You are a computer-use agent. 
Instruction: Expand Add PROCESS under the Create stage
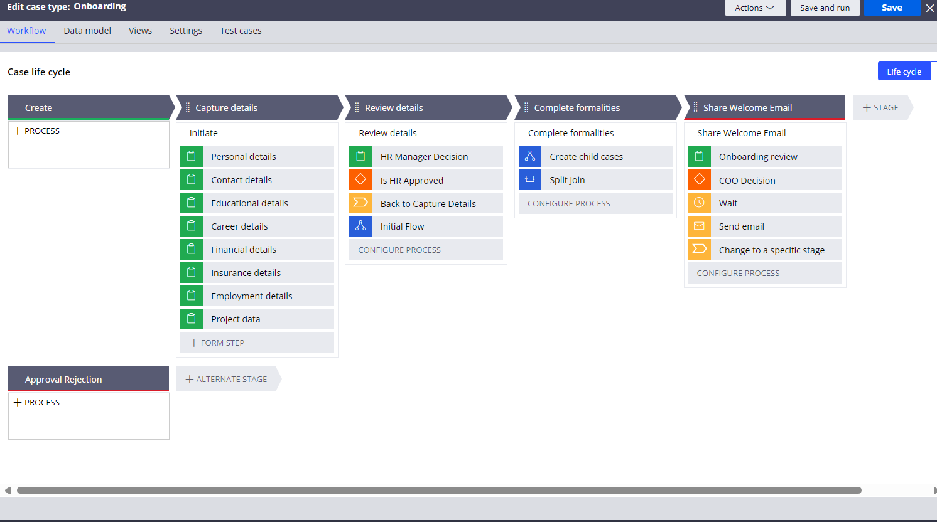[37, 131]
